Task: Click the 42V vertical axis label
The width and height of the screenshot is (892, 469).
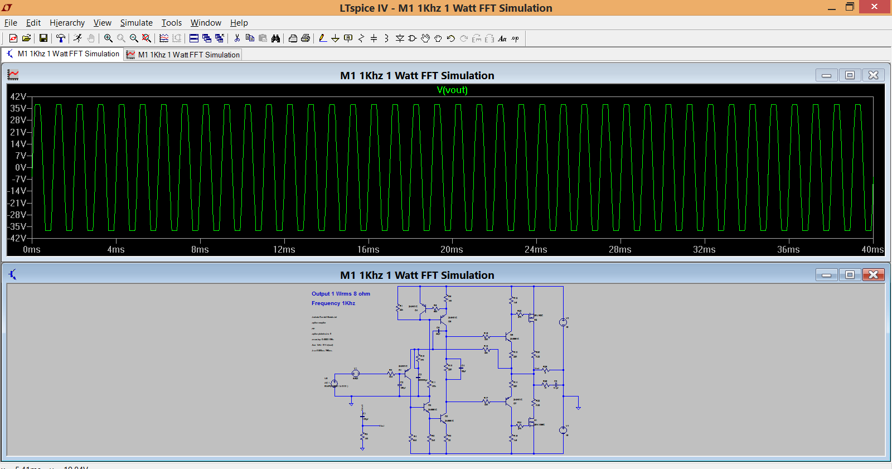Action: point(18,96)
